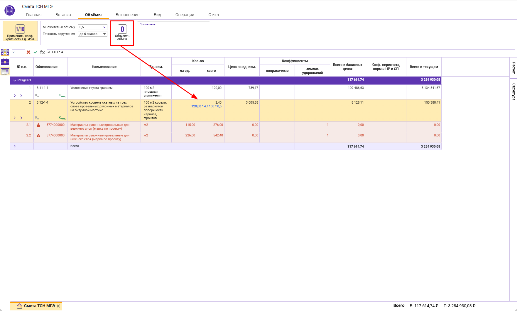Image resolution: width=517 pixels, height=311 pixels.
Task: Click the table layout icon in sidebar
Action: coord(5,71)
